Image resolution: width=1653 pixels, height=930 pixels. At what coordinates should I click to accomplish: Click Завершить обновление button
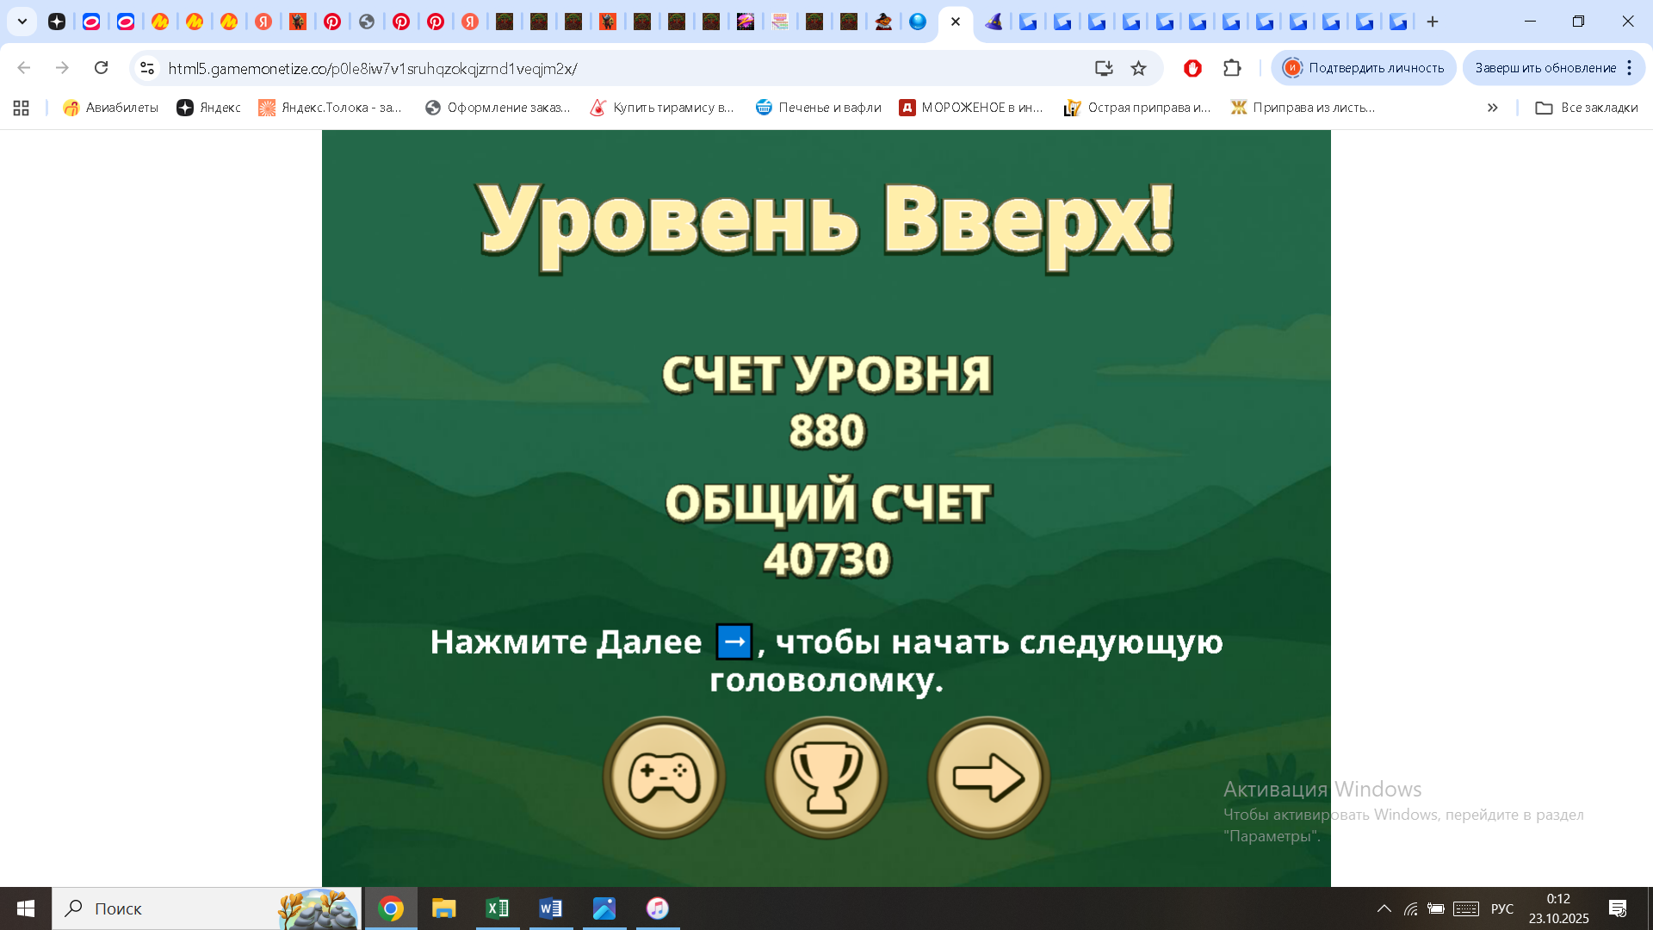(1545, 68)
